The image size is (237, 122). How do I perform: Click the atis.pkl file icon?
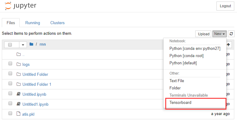pos(18,114)
